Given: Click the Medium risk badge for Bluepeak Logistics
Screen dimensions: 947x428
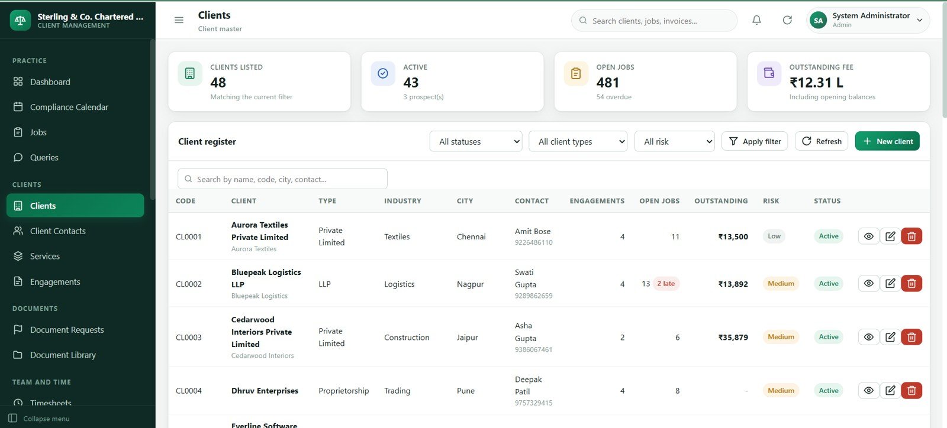Looking at the screenshot, I should tap(781, 284).
